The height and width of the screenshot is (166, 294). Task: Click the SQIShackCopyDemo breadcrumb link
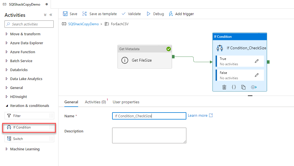83,24
